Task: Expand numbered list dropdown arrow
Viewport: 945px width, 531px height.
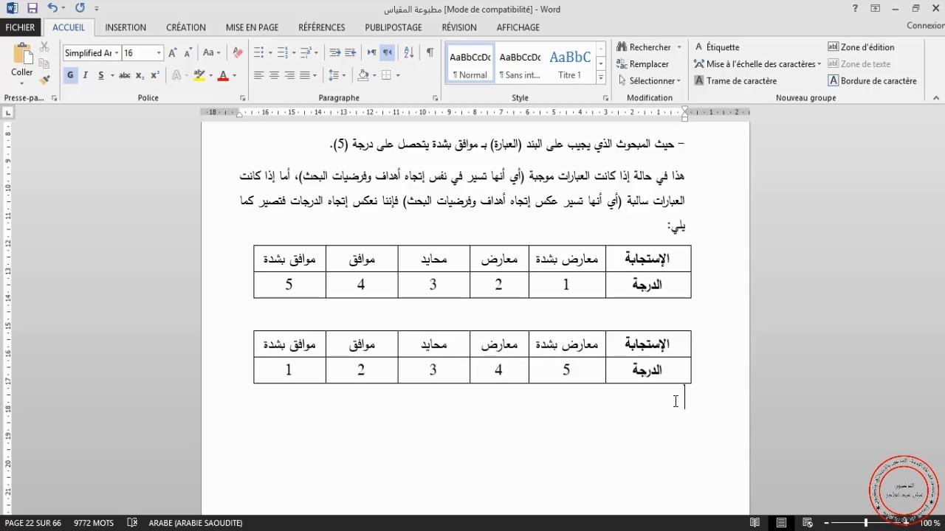Action: [294, 53]
